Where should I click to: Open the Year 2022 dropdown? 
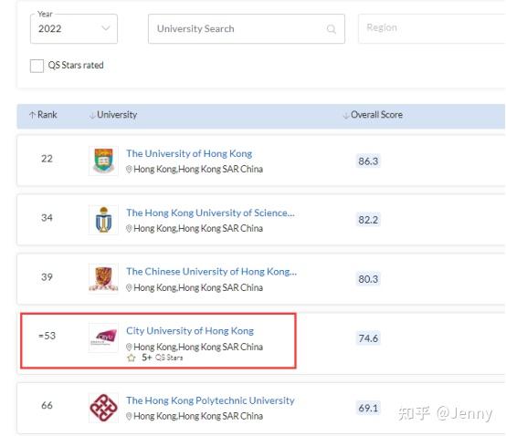(x=74, y=28)
